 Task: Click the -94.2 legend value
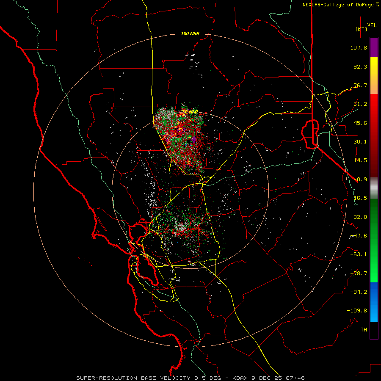[359, 292]
